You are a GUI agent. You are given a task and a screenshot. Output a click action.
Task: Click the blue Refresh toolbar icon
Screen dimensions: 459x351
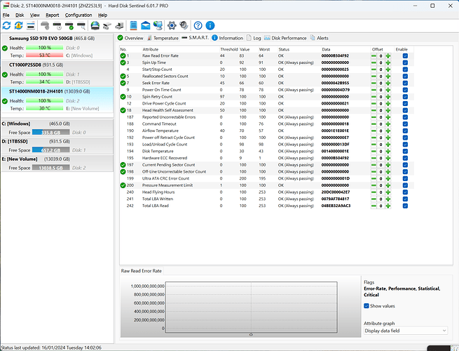pyautogui.click(x=7, y=25)
